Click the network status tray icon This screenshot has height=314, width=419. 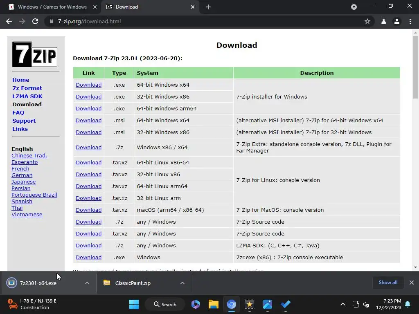356,304
